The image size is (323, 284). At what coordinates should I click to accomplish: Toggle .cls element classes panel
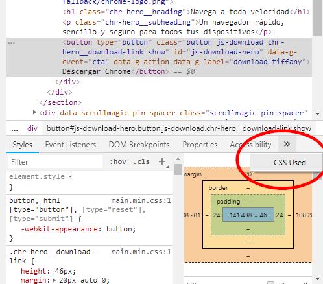(x=141, y=161)
